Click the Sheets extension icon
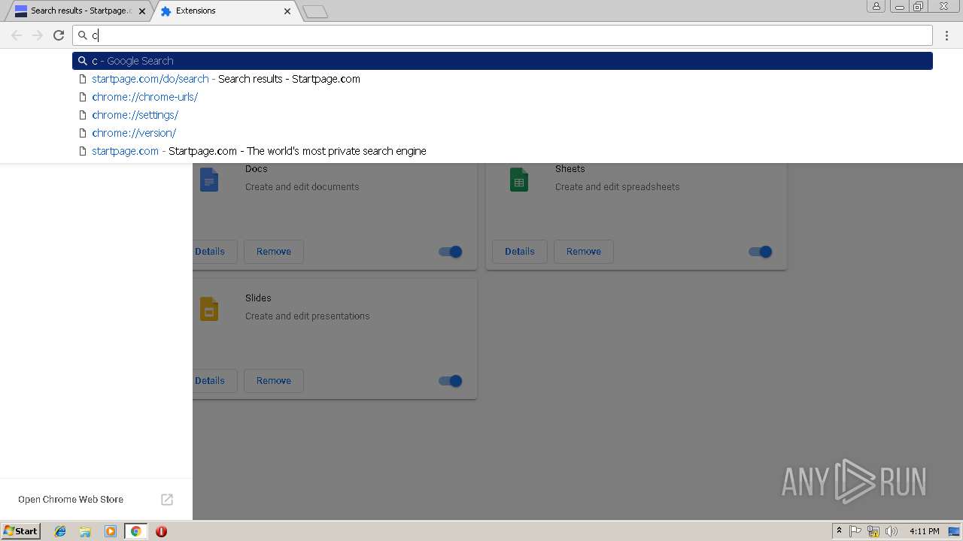 [x=519, y=180]
